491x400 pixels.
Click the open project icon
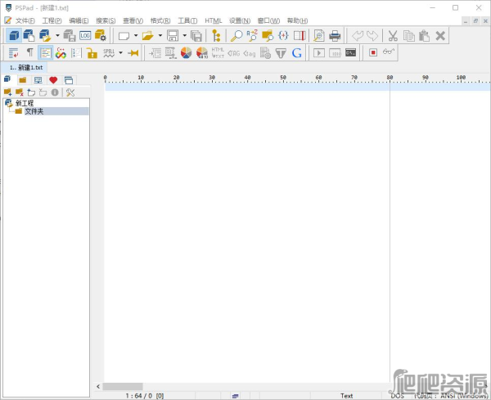tap(45, 35)
